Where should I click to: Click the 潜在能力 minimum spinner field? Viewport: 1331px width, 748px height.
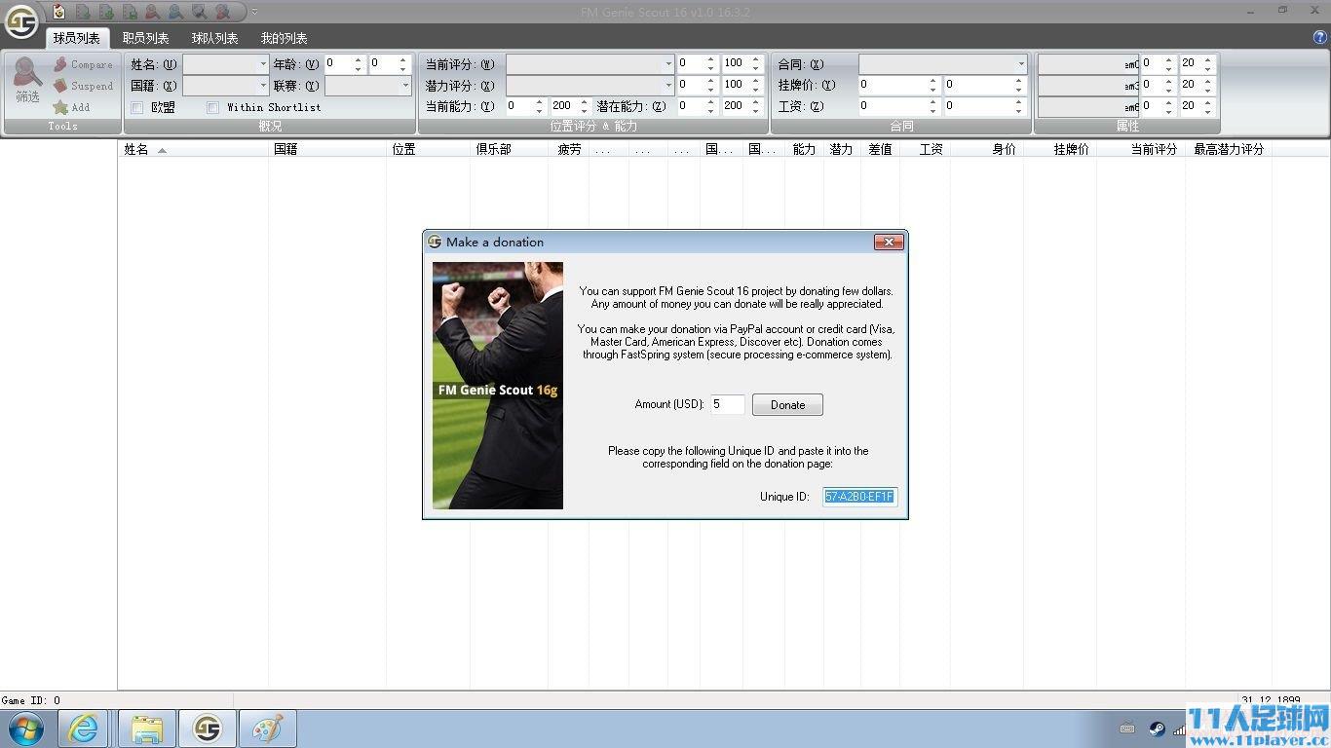click(x=697, y=106)
